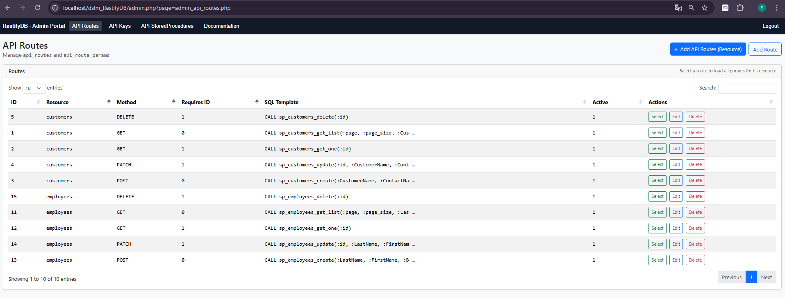Open the browser extensions puzzle icon
The height and width of the screenshot is (298, 785).
(740, 8)
